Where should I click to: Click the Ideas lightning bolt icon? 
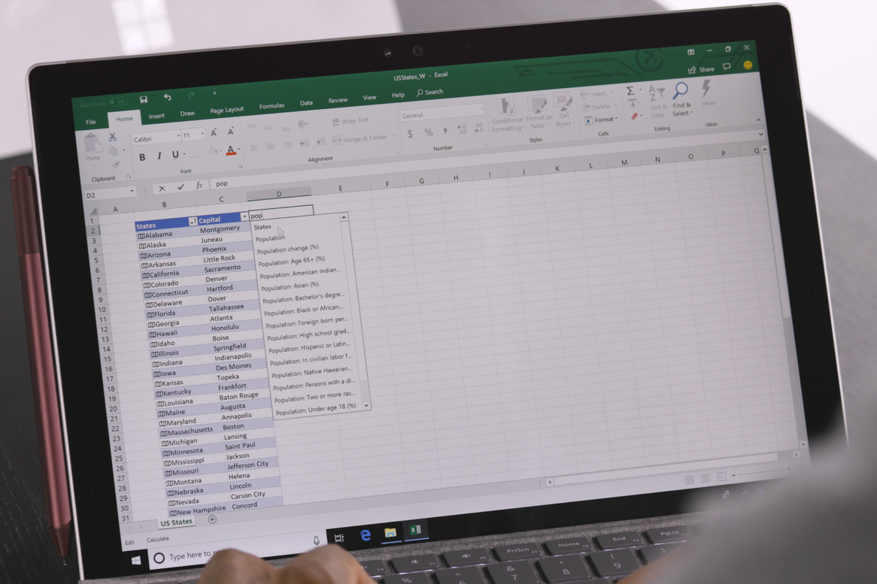click(x=706, y=89)
